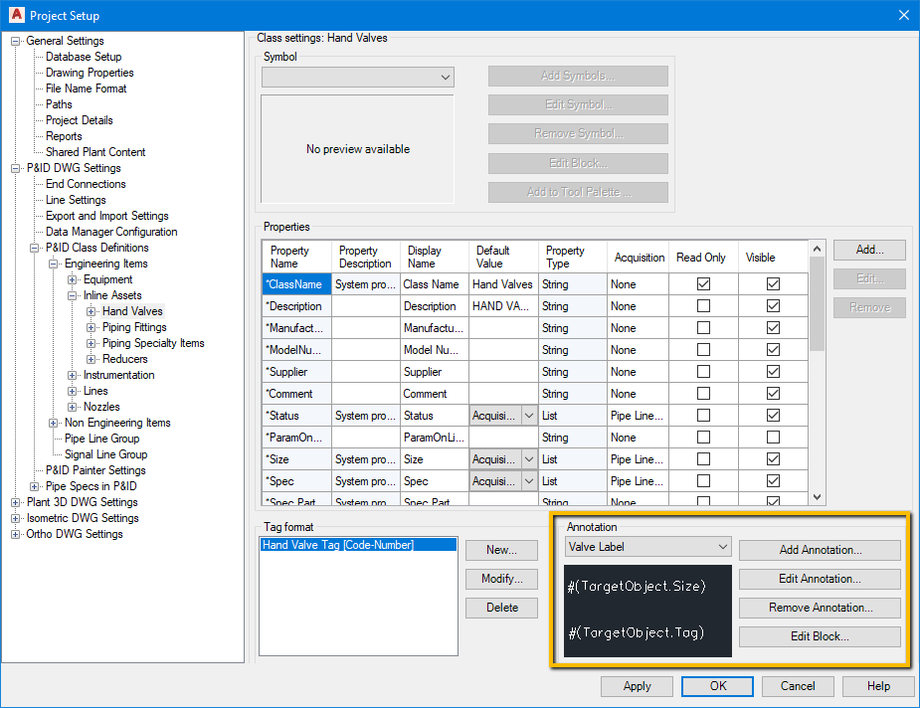Click the Apply button

click(637, 686)
